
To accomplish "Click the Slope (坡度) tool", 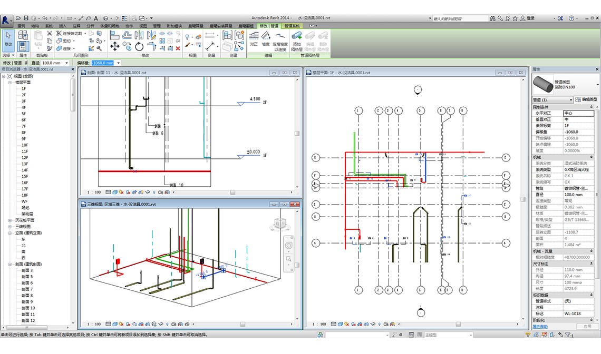I will tap(266, 38).
